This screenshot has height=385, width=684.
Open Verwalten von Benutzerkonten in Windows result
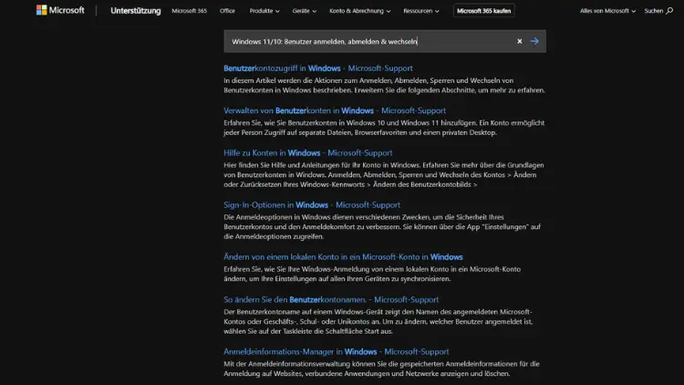point(322,110)
